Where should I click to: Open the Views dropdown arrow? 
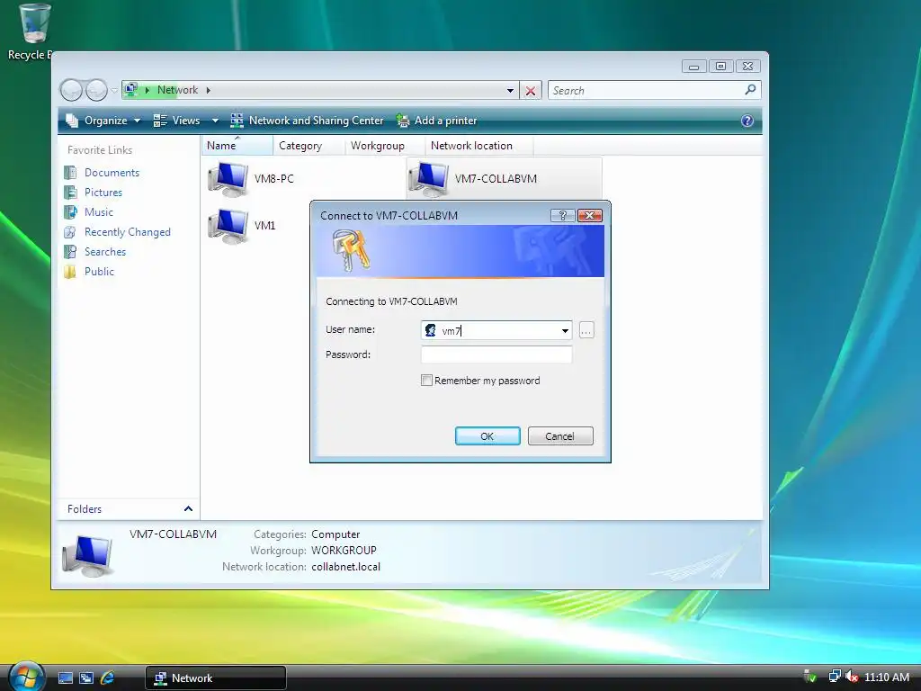215,121
